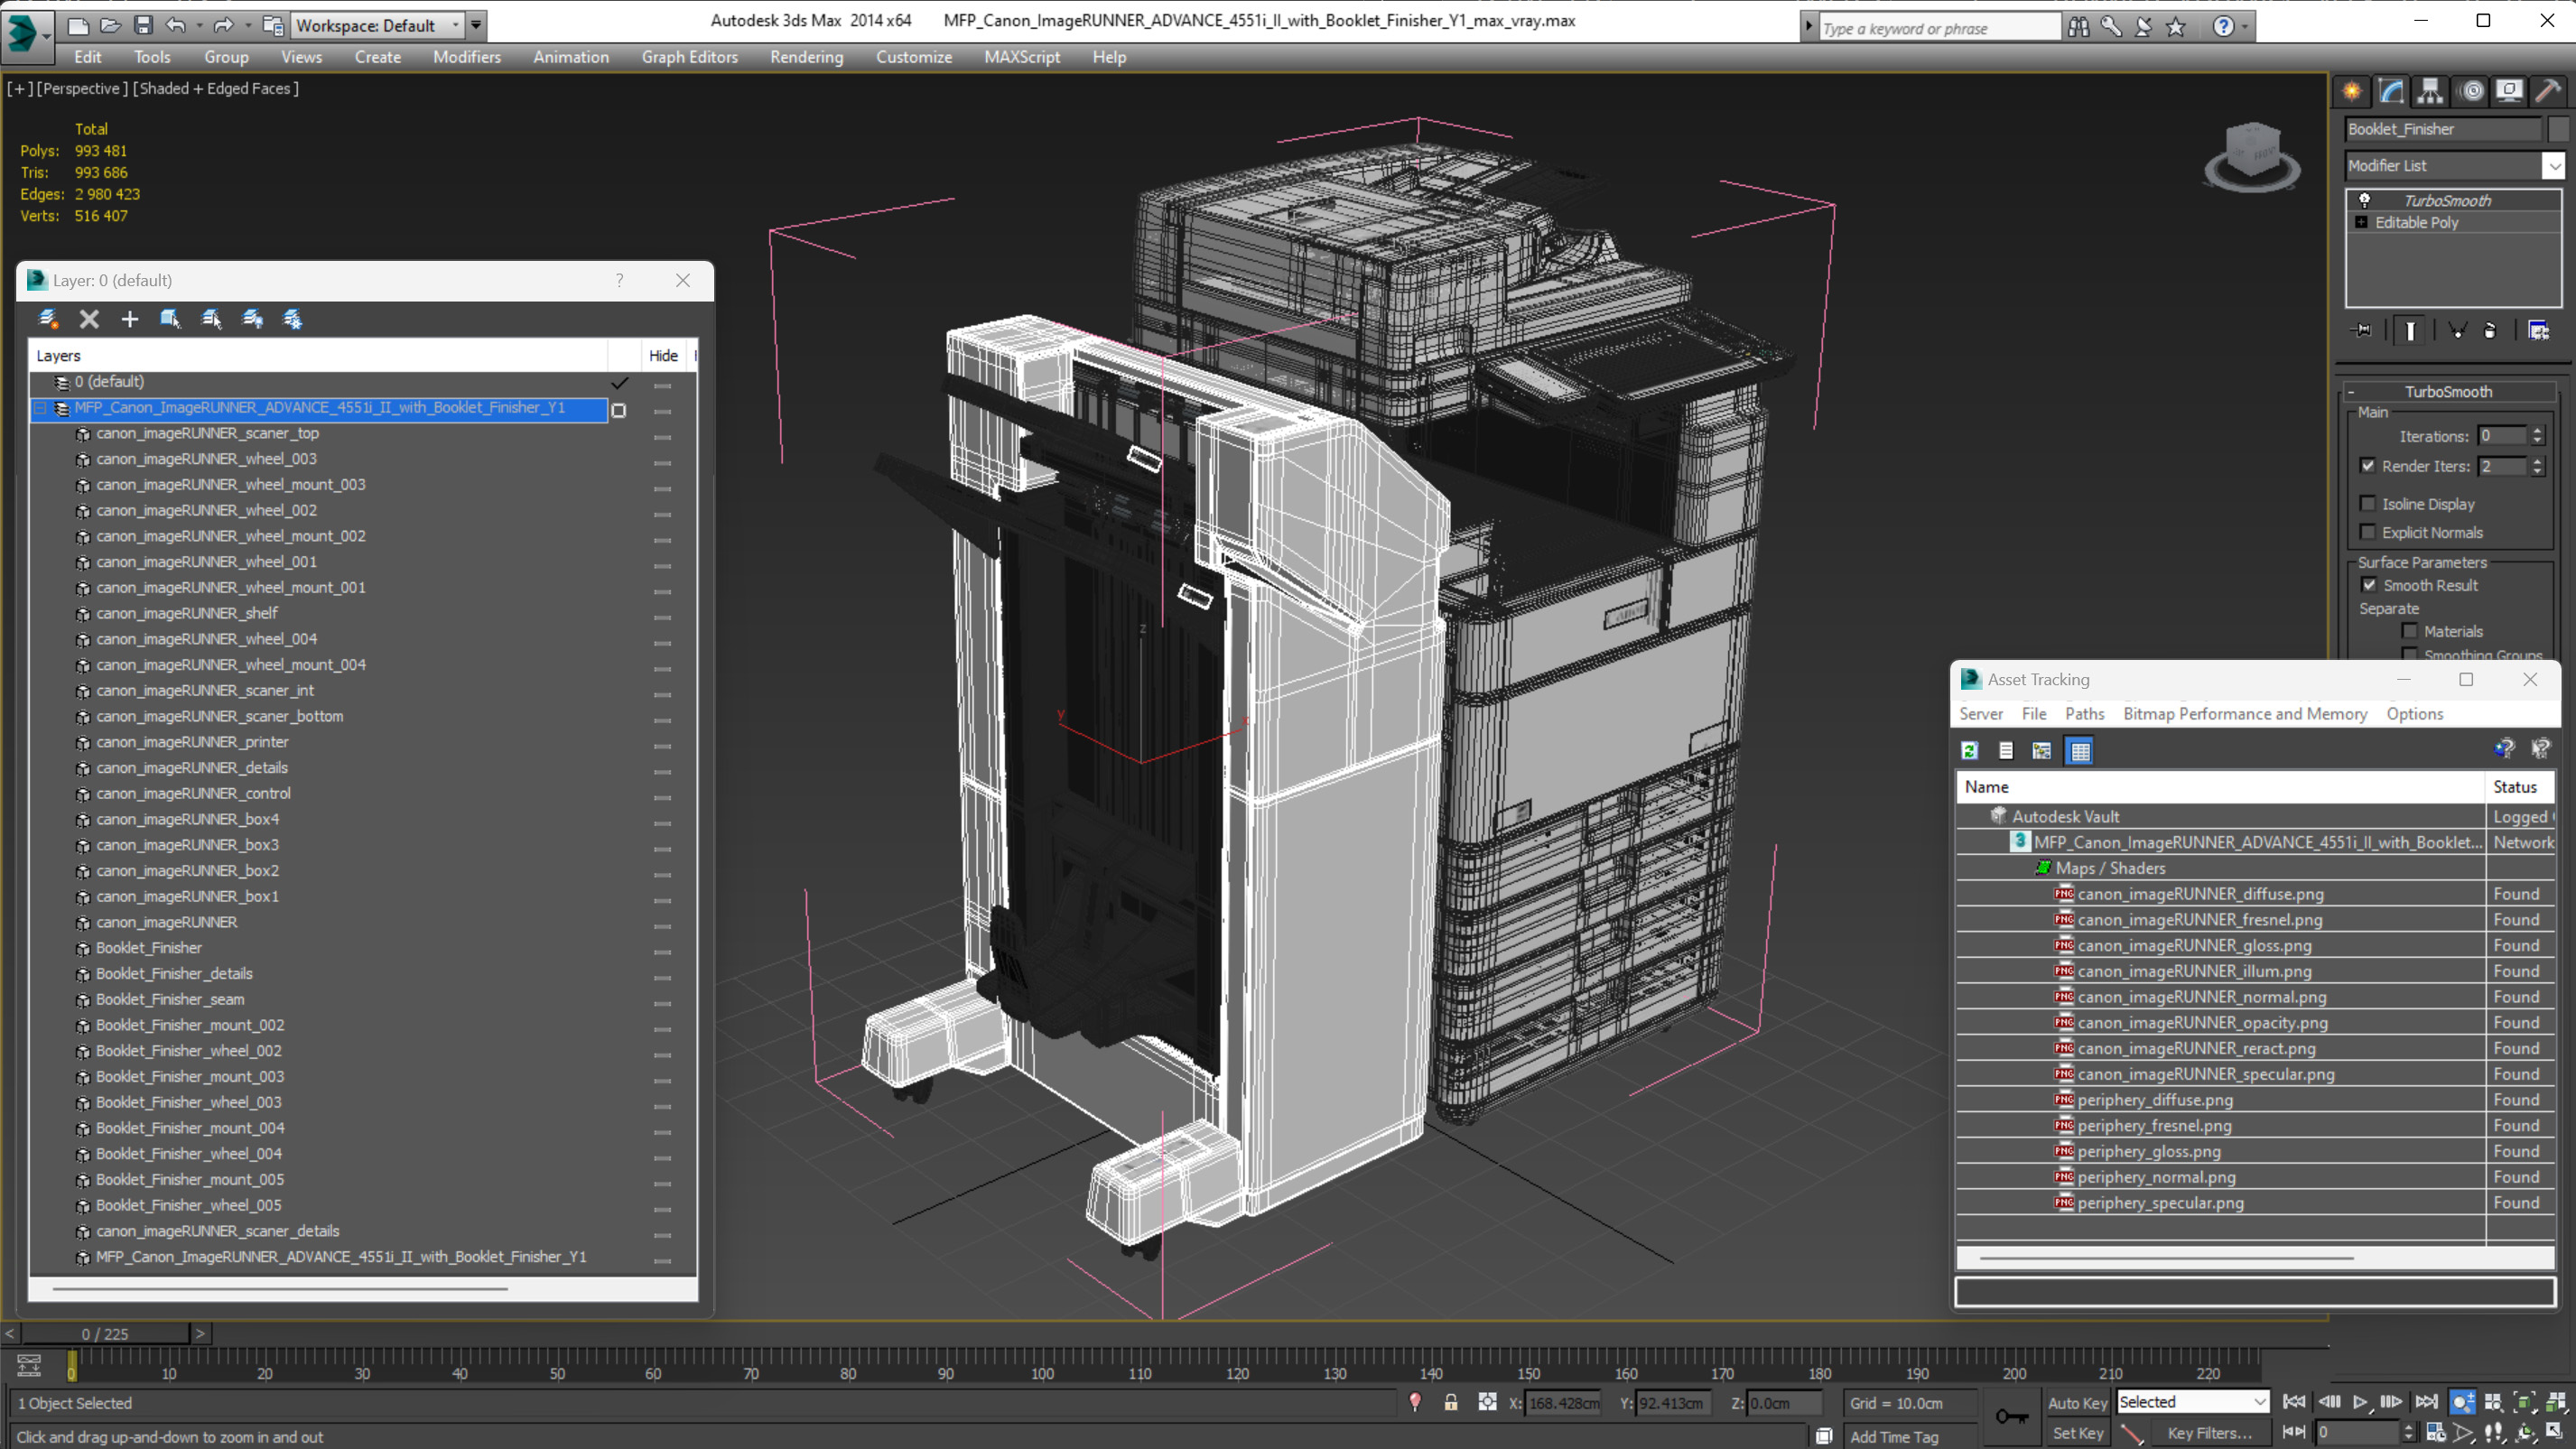Open the Display command panel tab
This screenshot has width=2576, height=1449.
pyautogui.click(x=2509, y=91)
